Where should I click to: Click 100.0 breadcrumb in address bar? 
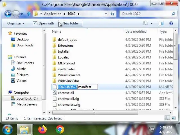coord(71,14)
